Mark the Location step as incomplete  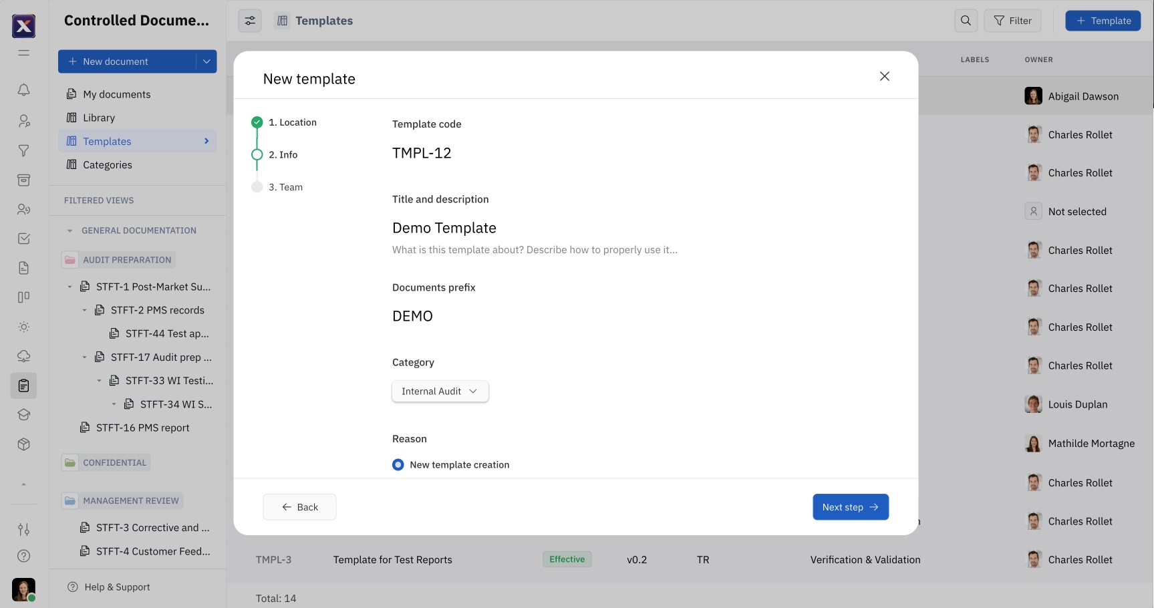[x=257, y=122]
